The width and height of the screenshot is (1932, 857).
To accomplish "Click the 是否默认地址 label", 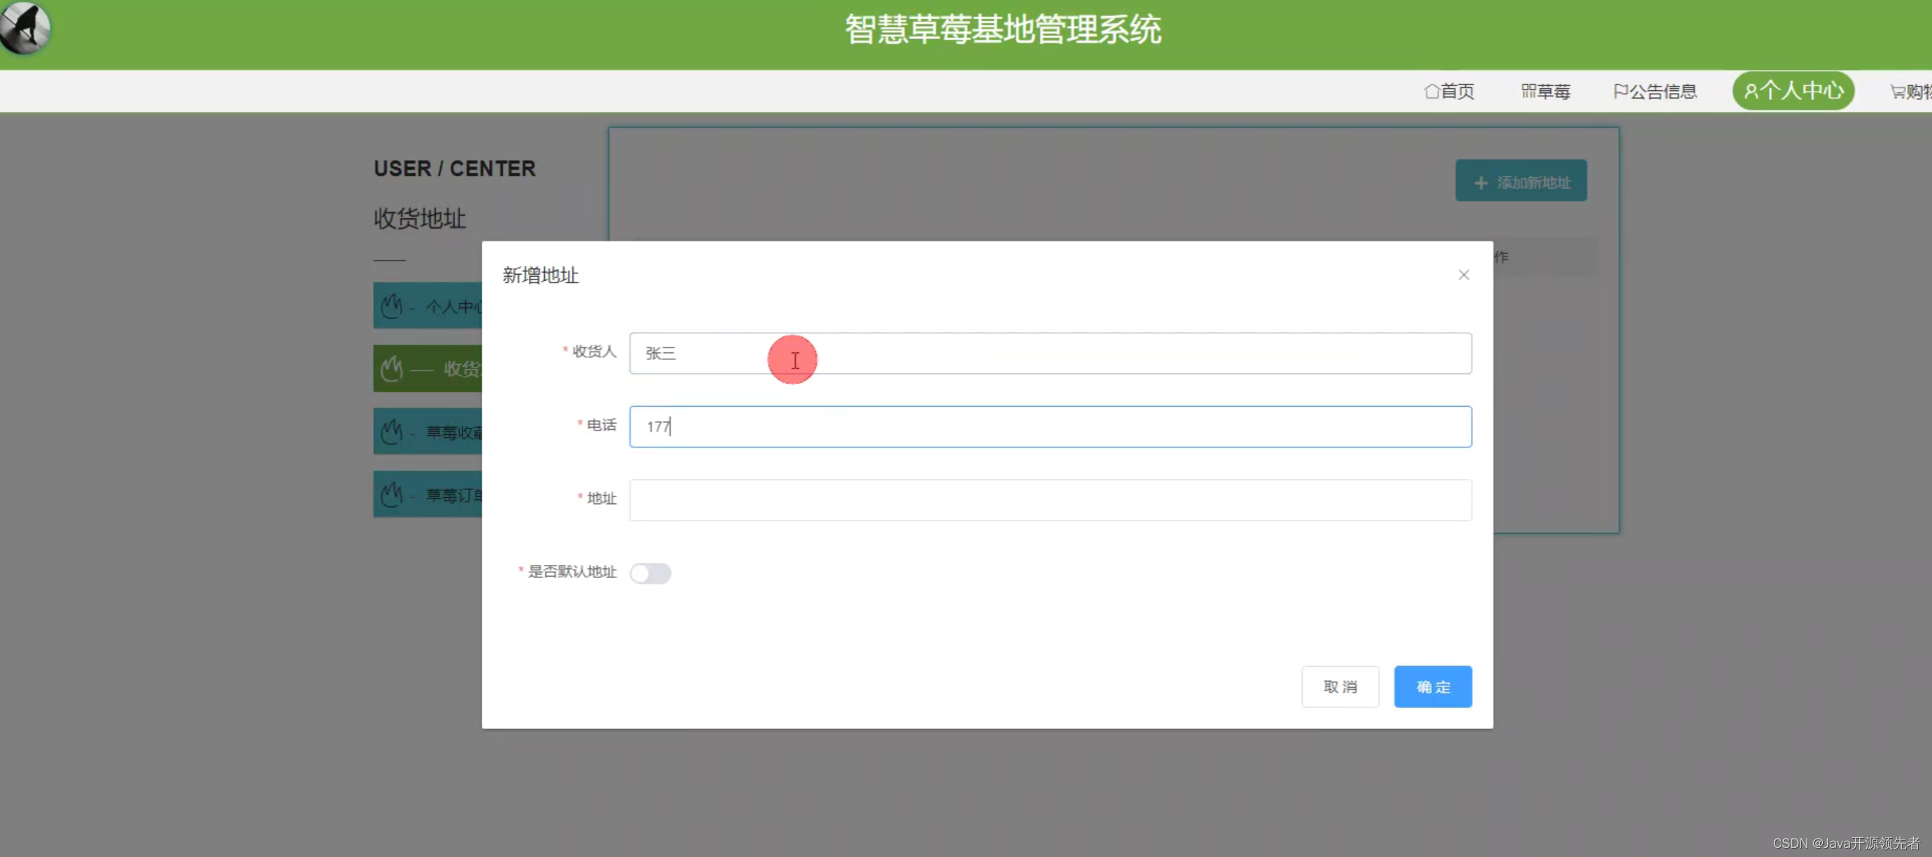I will (x=572, y=572).
